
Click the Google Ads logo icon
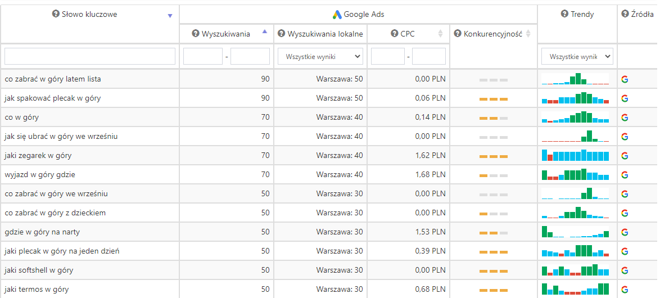[x=337, y=14]
